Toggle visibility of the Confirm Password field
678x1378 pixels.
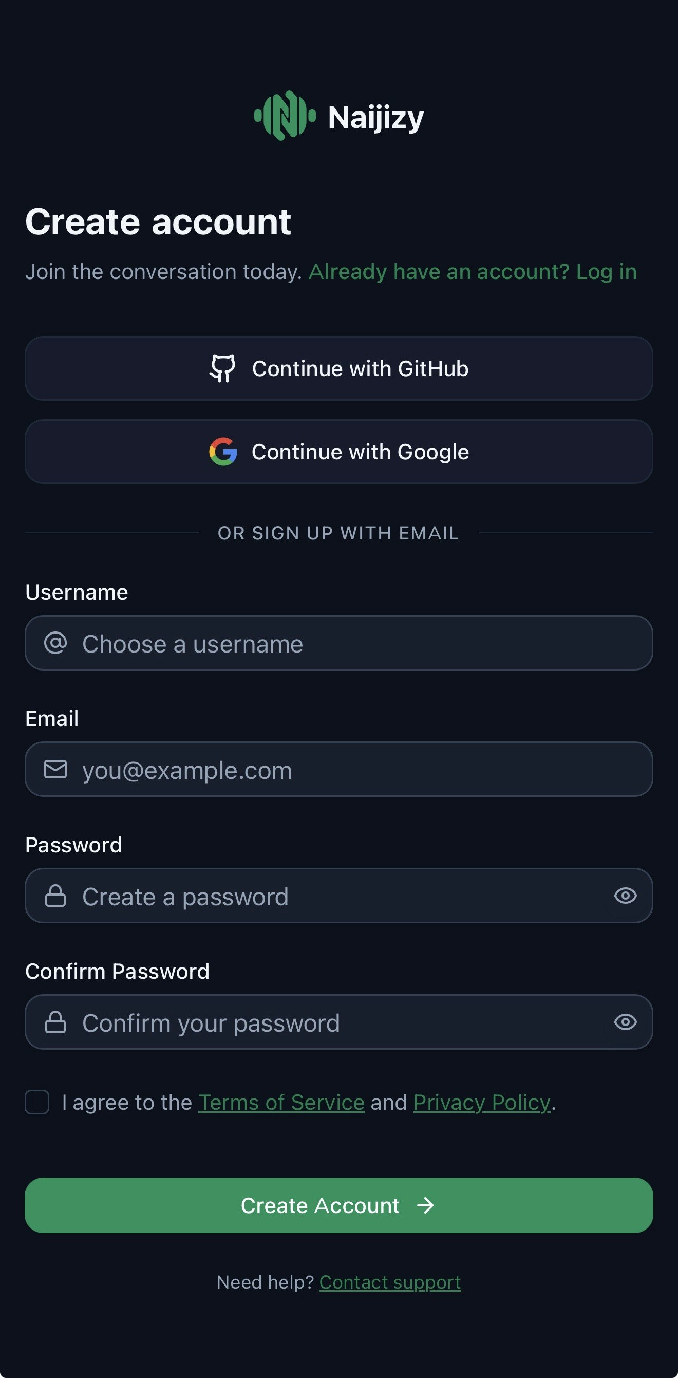tap(625, 1022)
